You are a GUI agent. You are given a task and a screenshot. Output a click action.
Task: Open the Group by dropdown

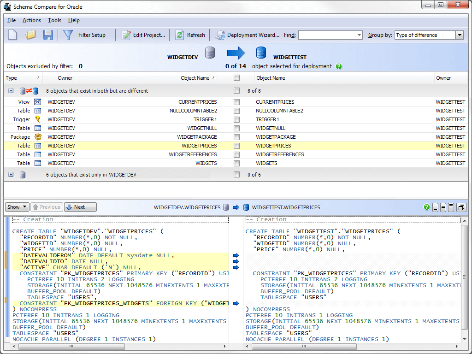pyautogui.click(x=459, y=35)
